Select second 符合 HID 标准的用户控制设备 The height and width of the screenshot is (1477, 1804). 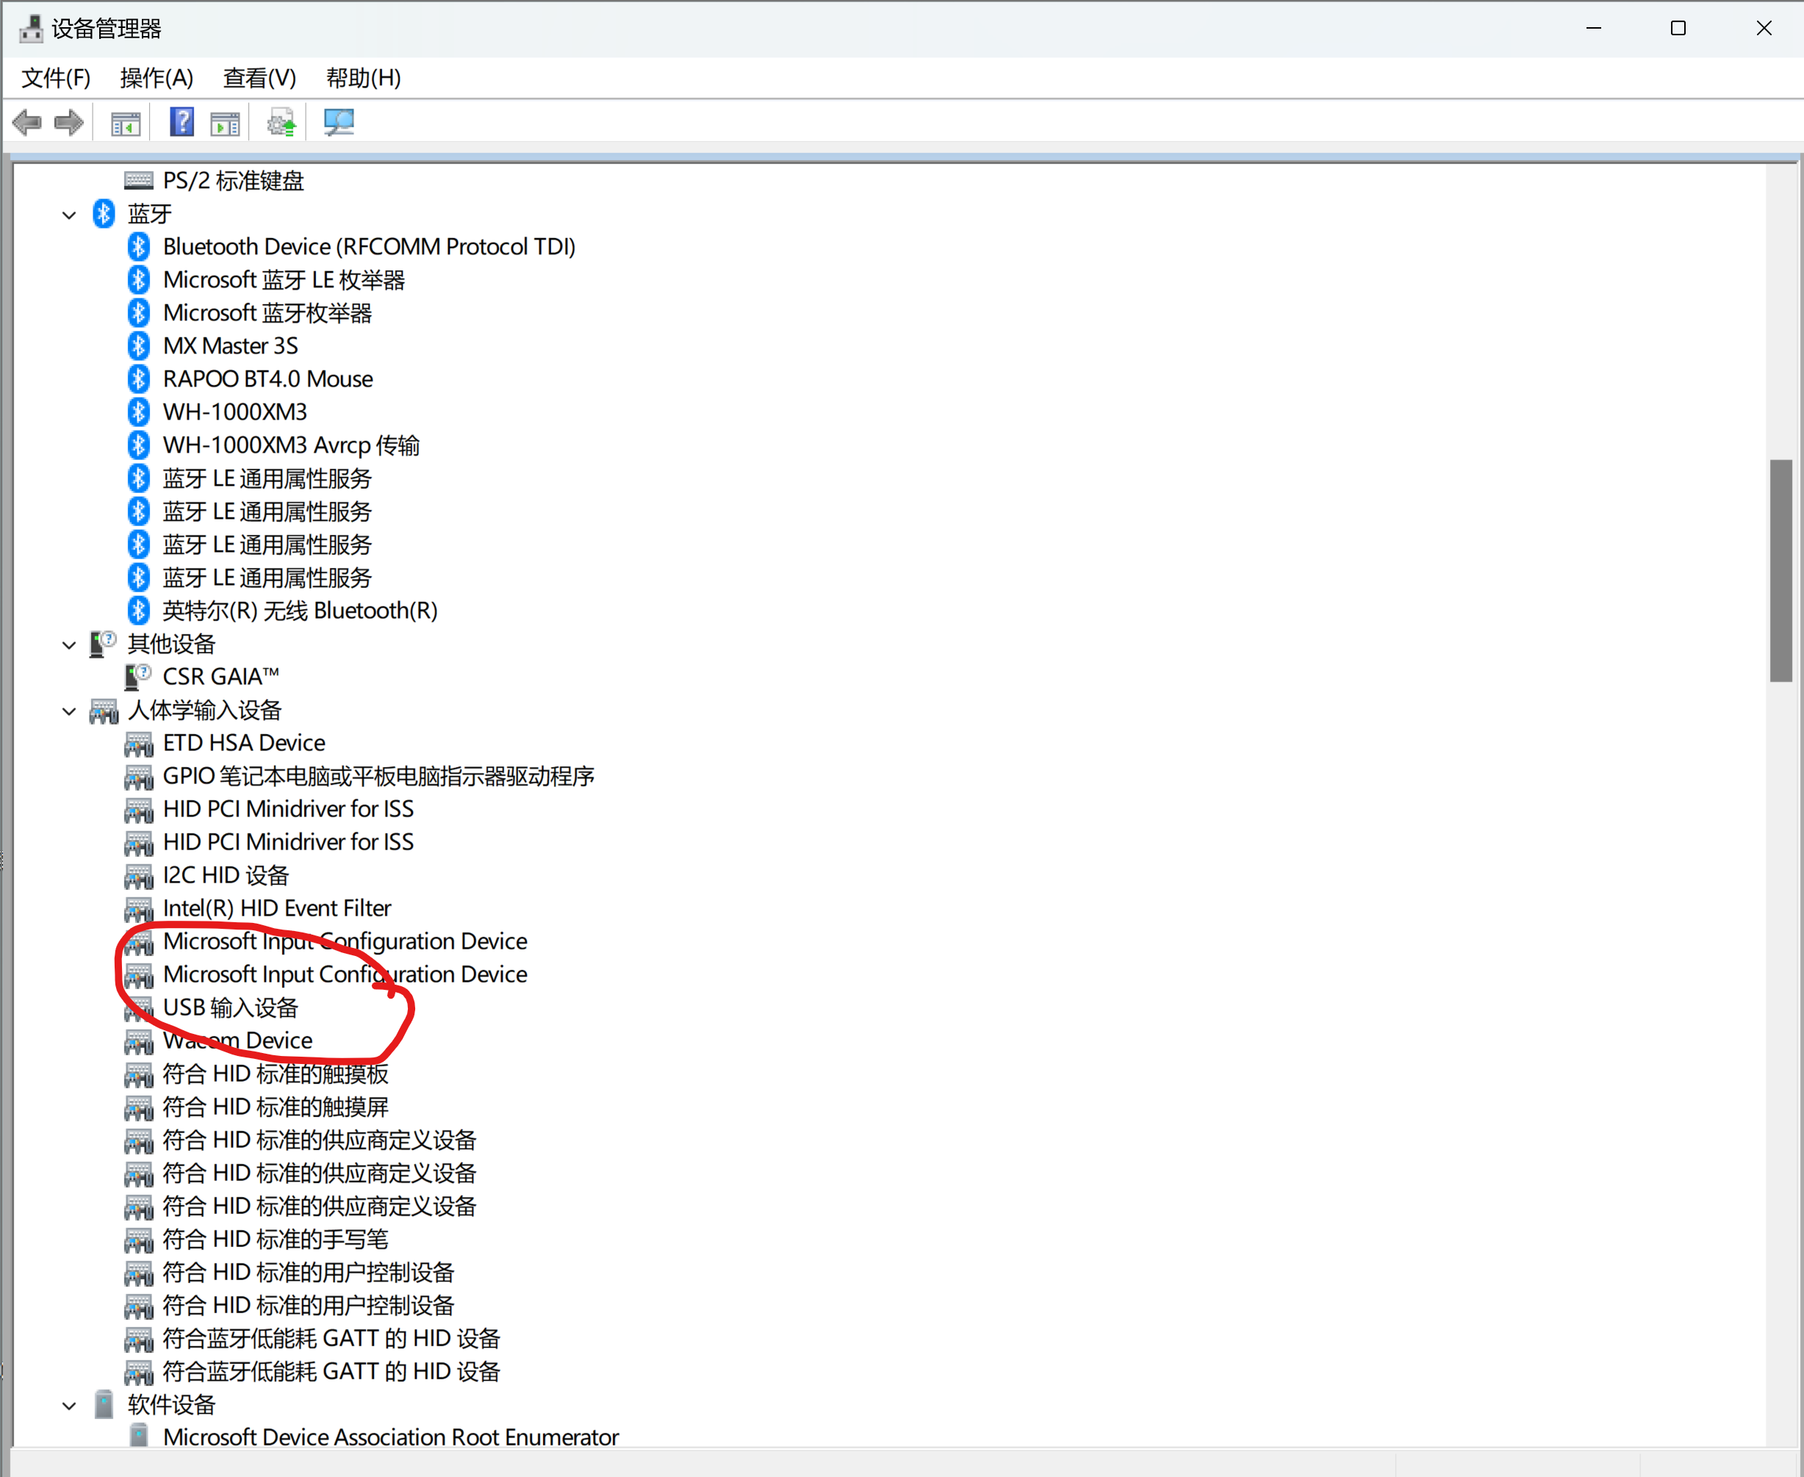point(309,1306)
